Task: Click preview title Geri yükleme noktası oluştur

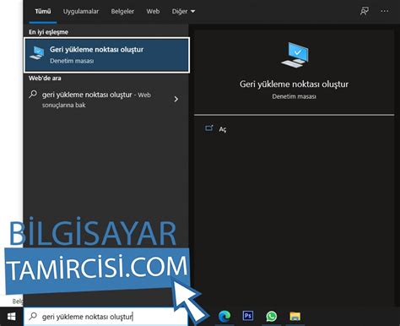Action: [294, 84]
